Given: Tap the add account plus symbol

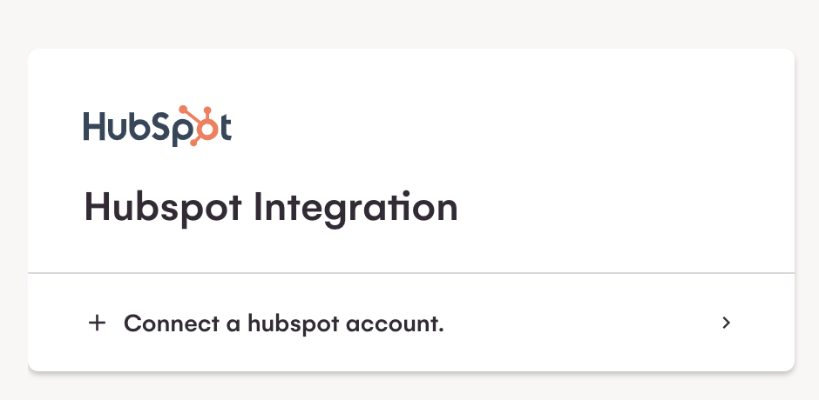Looking at the screenshot, I should tap(97, 323).
